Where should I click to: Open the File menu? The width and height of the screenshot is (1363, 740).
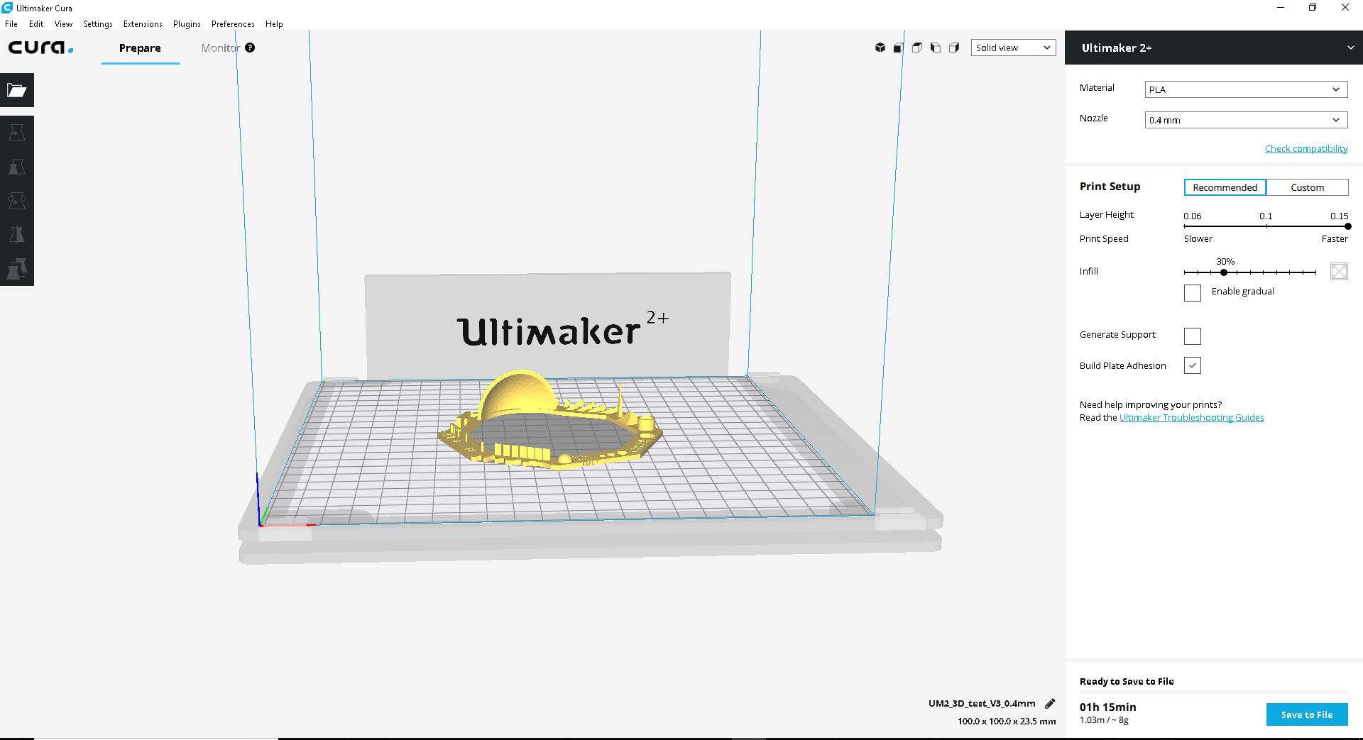pos(11,23)
